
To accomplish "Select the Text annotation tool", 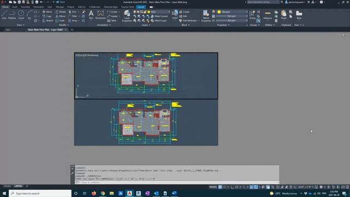I will tap(91, 15).
